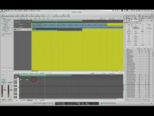This screenshot has height=116, width=154.
Task: Toggle the green Catch button in Arrange
Action: tap(24, 18)
